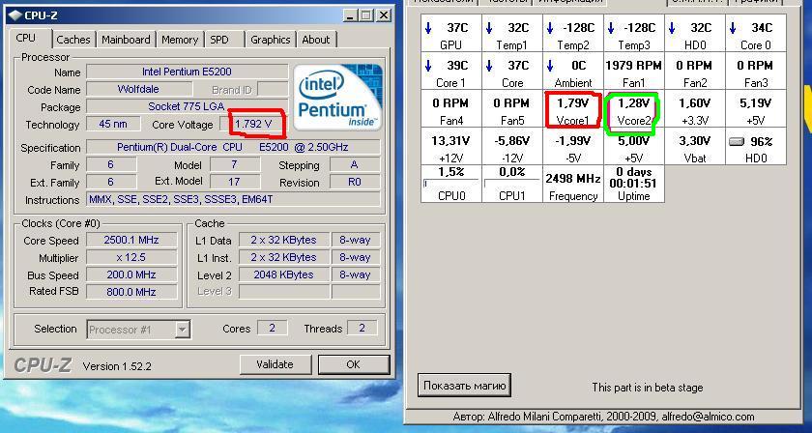Click the Name field Intel Pentium E5200
Image resolution: width=812 pixels, height=433 pixels.
pyautogui.click(x=187, y=72)
